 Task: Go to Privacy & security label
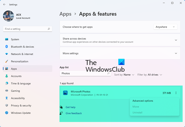point(21,106)
